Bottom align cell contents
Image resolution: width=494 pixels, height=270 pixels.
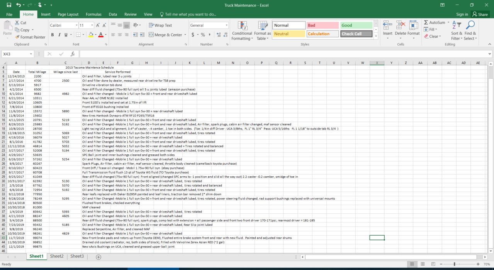point(127,25)
